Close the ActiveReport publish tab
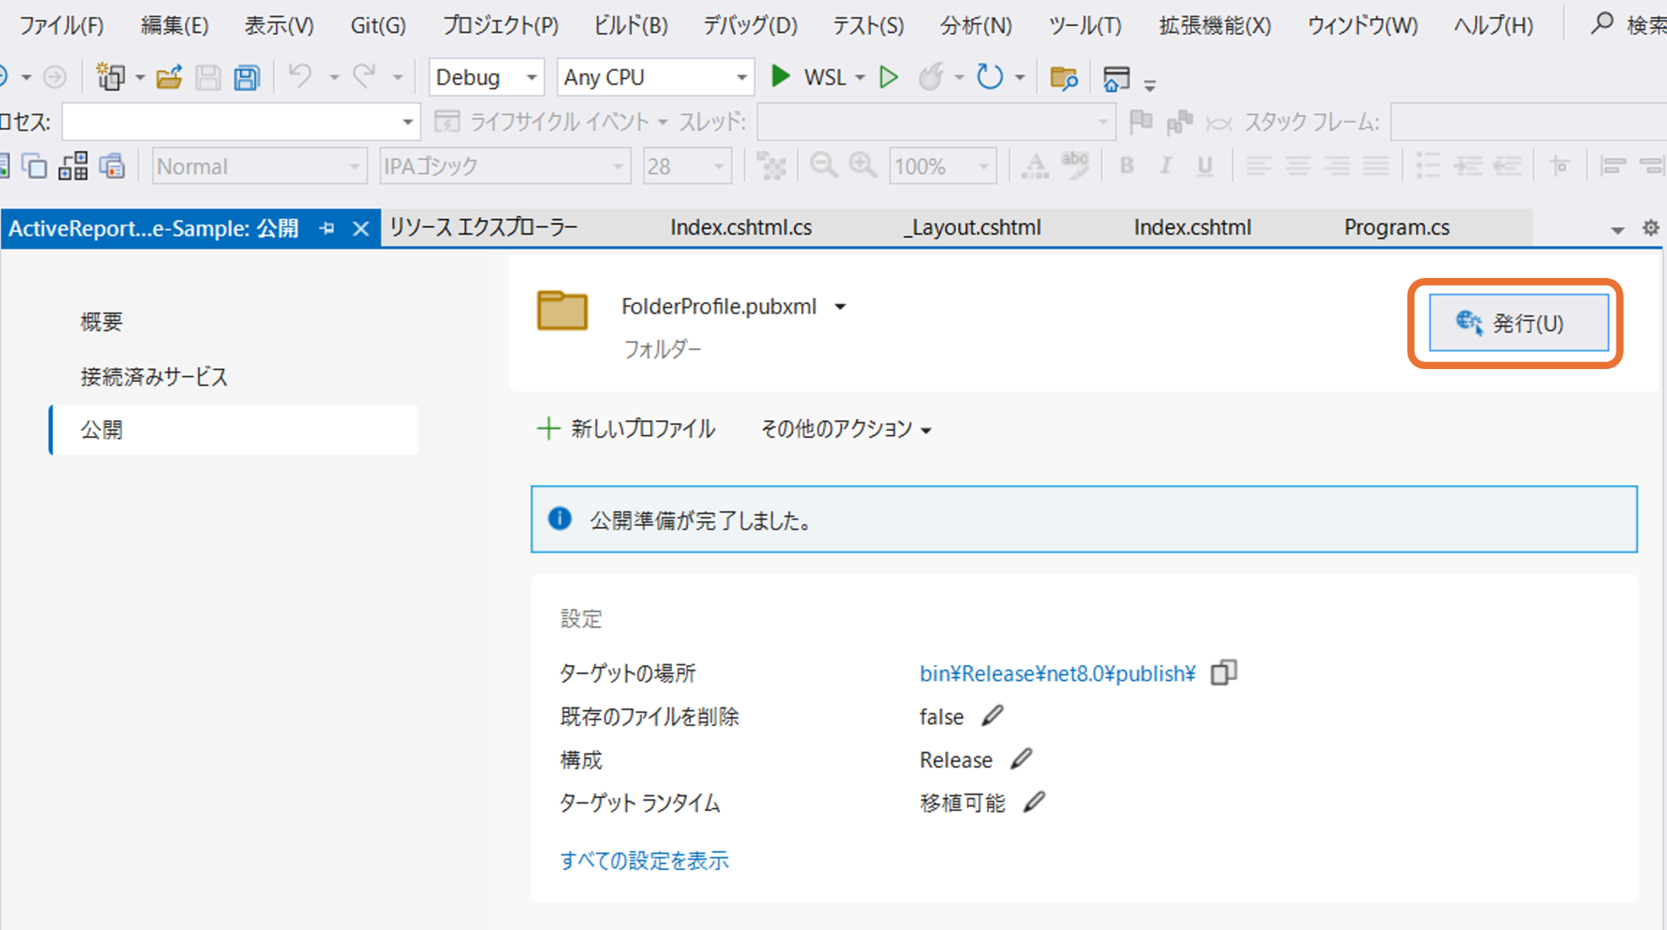 (361, 229)
